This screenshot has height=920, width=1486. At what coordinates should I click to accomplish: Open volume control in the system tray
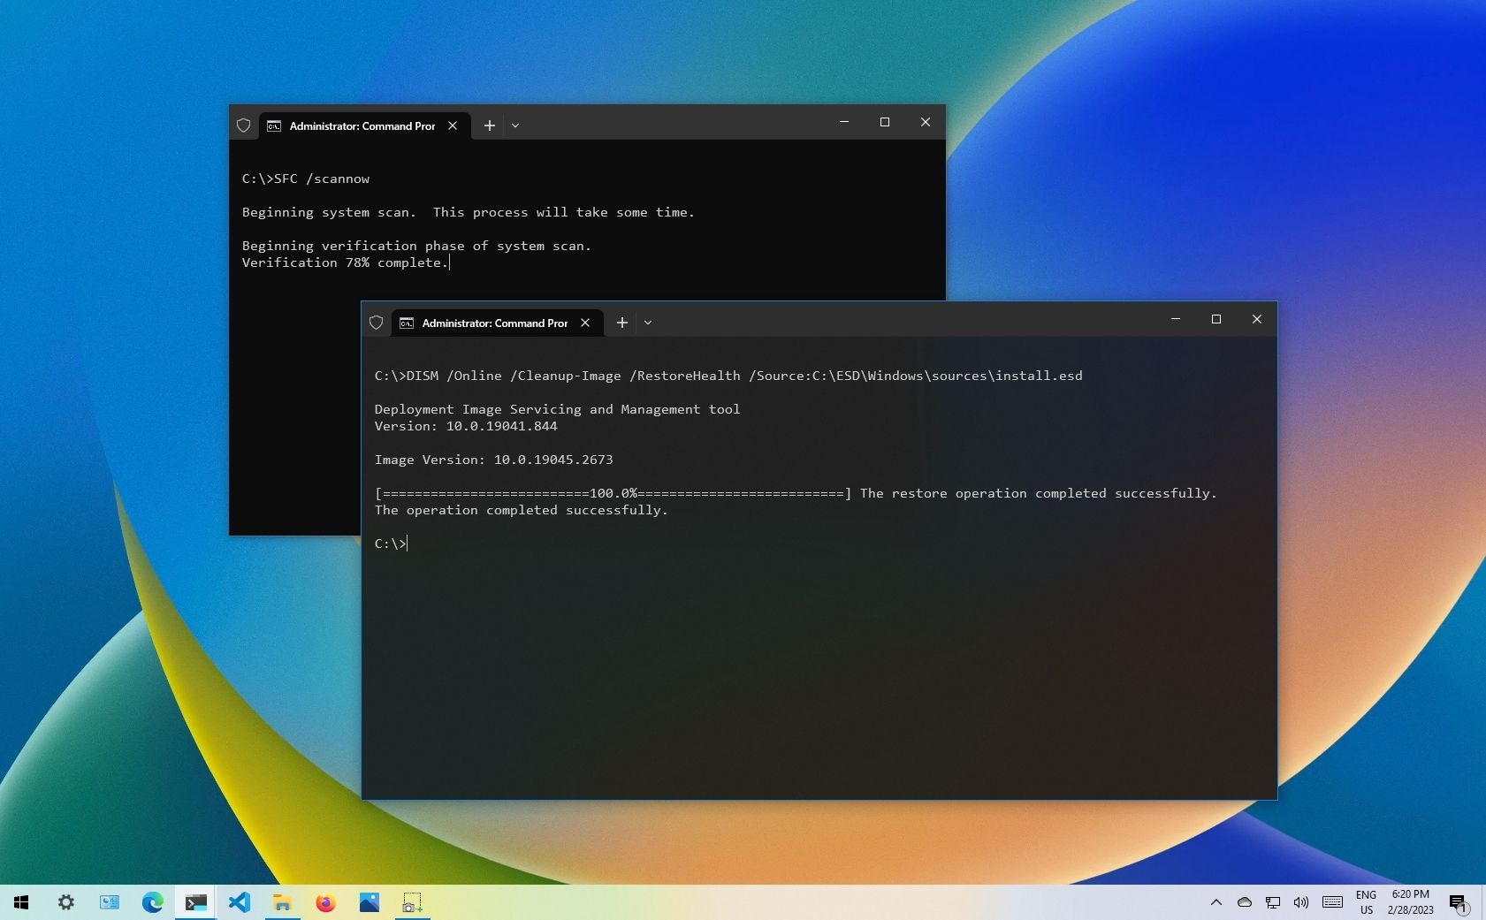coord(1300,902)
